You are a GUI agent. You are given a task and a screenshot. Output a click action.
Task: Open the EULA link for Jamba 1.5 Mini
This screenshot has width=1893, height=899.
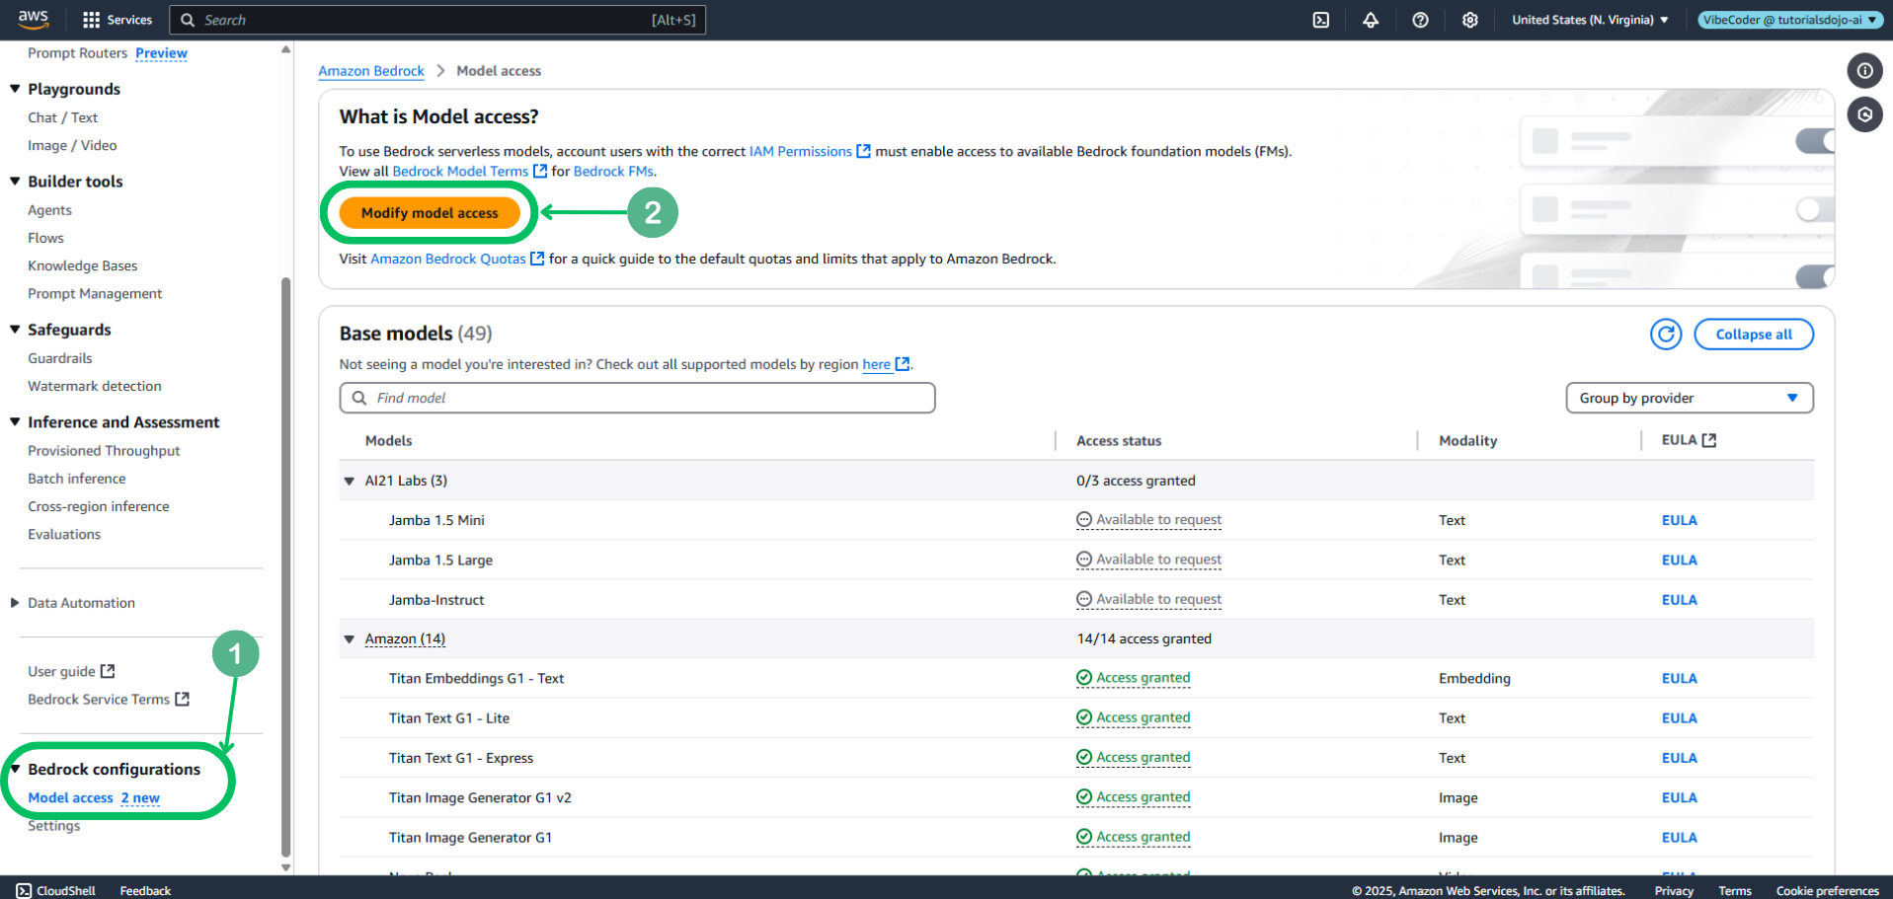tap(1679, 520)
